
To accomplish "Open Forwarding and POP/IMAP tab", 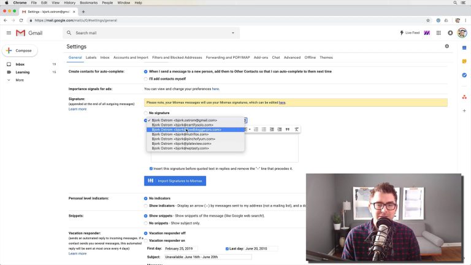I will [228, 58].
